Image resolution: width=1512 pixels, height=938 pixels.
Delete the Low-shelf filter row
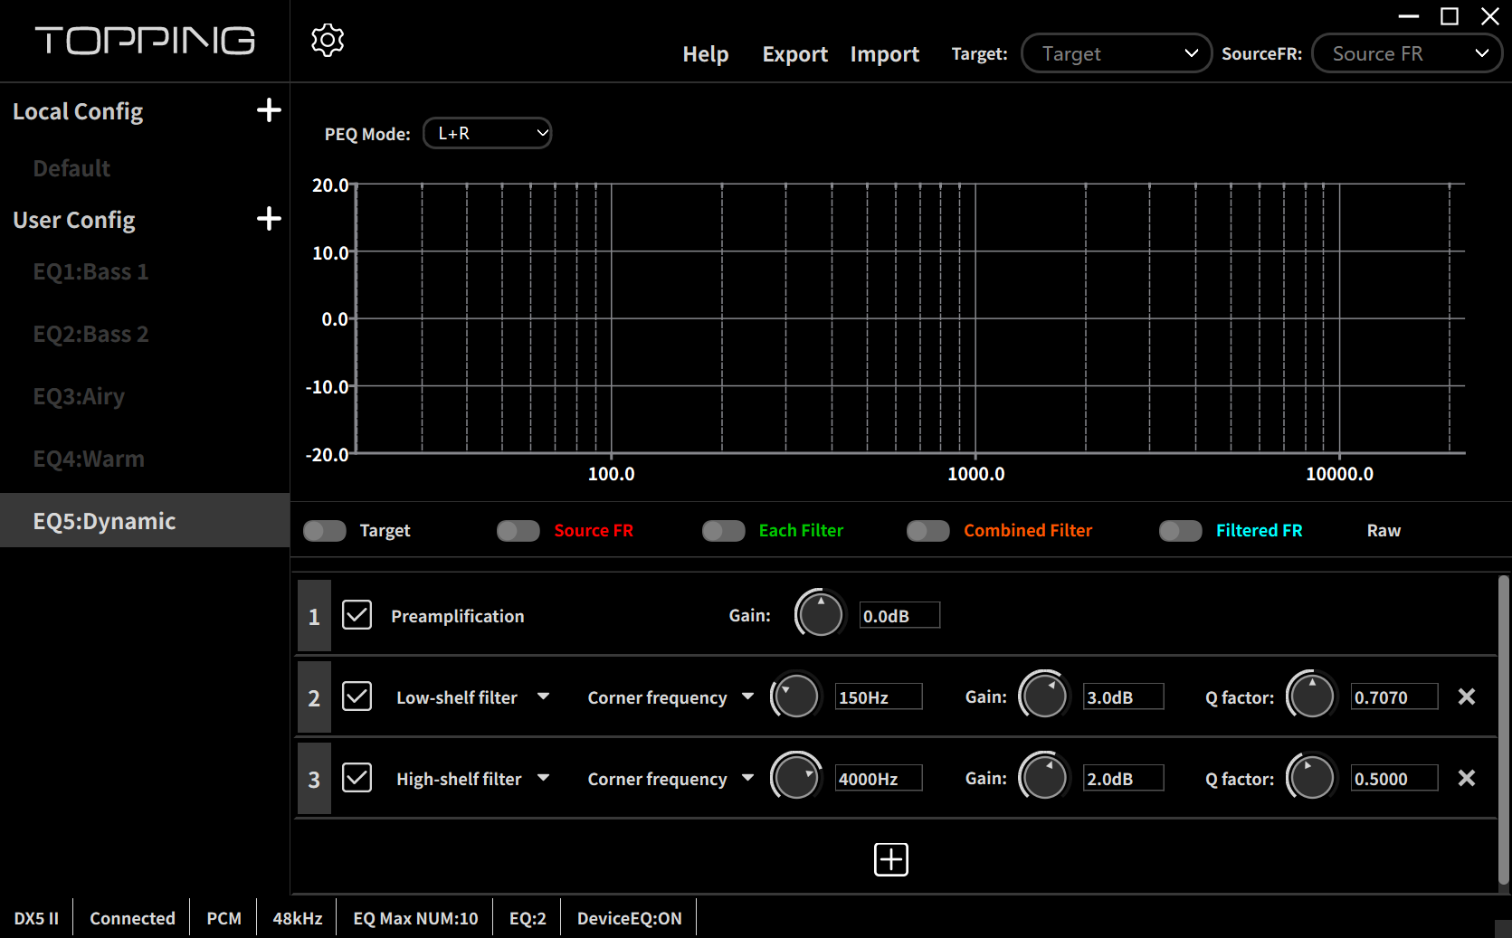click(x=1467, y=696)
